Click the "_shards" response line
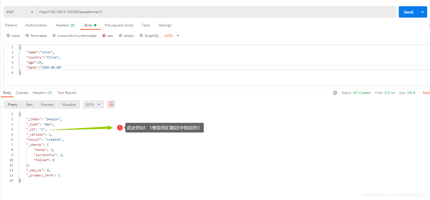430x200 pixels. [x=38, y=145]
